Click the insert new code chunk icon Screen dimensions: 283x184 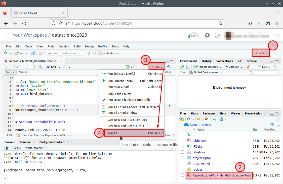(x=127, y=67)
